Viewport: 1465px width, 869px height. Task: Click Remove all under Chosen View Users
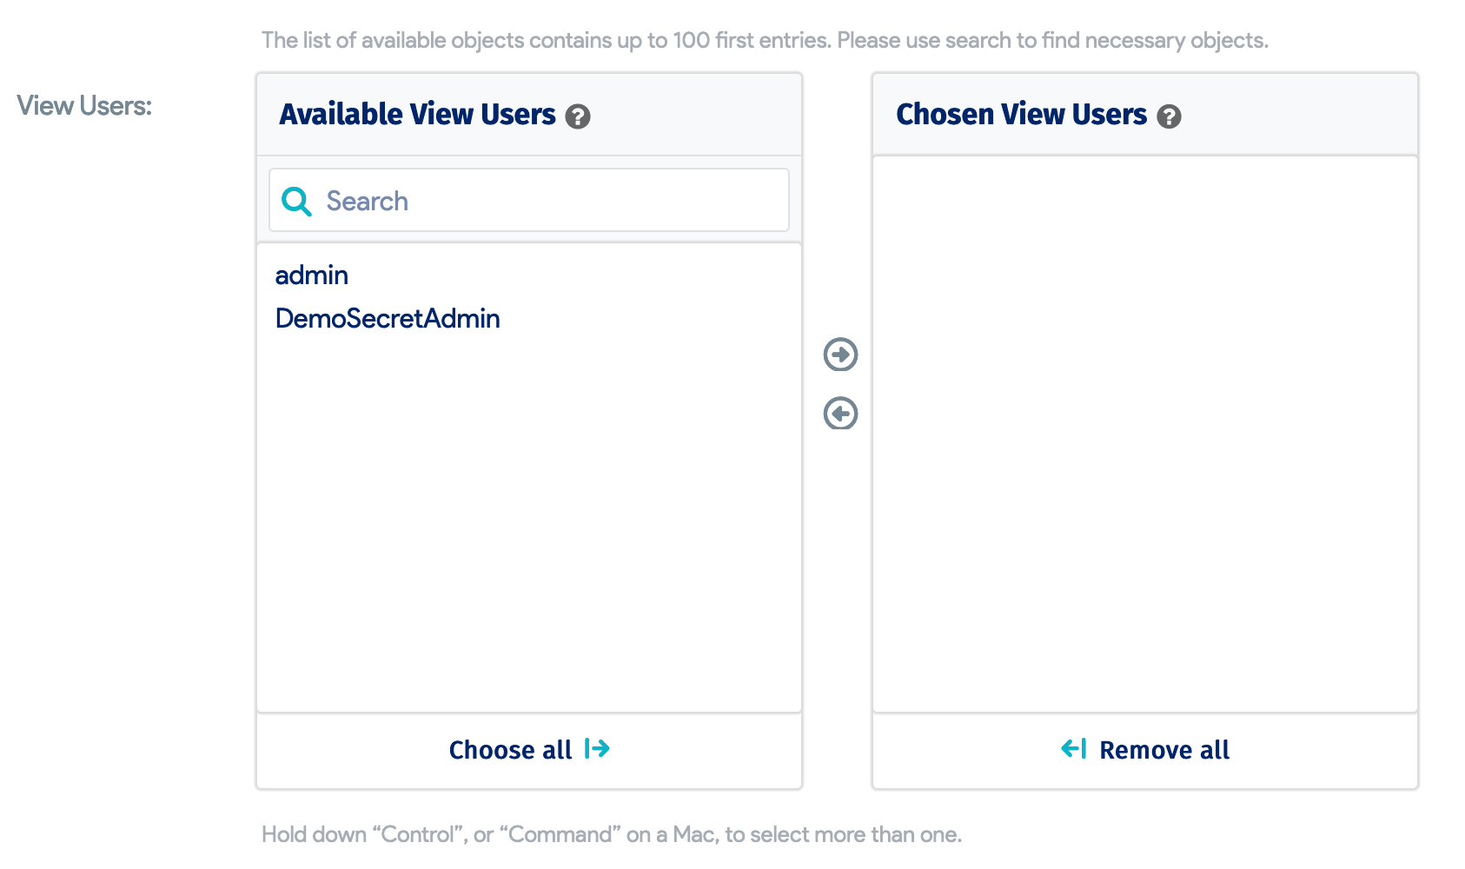(1164, 749)
